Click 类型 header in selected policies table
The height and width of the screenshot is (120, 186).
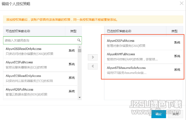pyautogui.click(x=174, y=31)
